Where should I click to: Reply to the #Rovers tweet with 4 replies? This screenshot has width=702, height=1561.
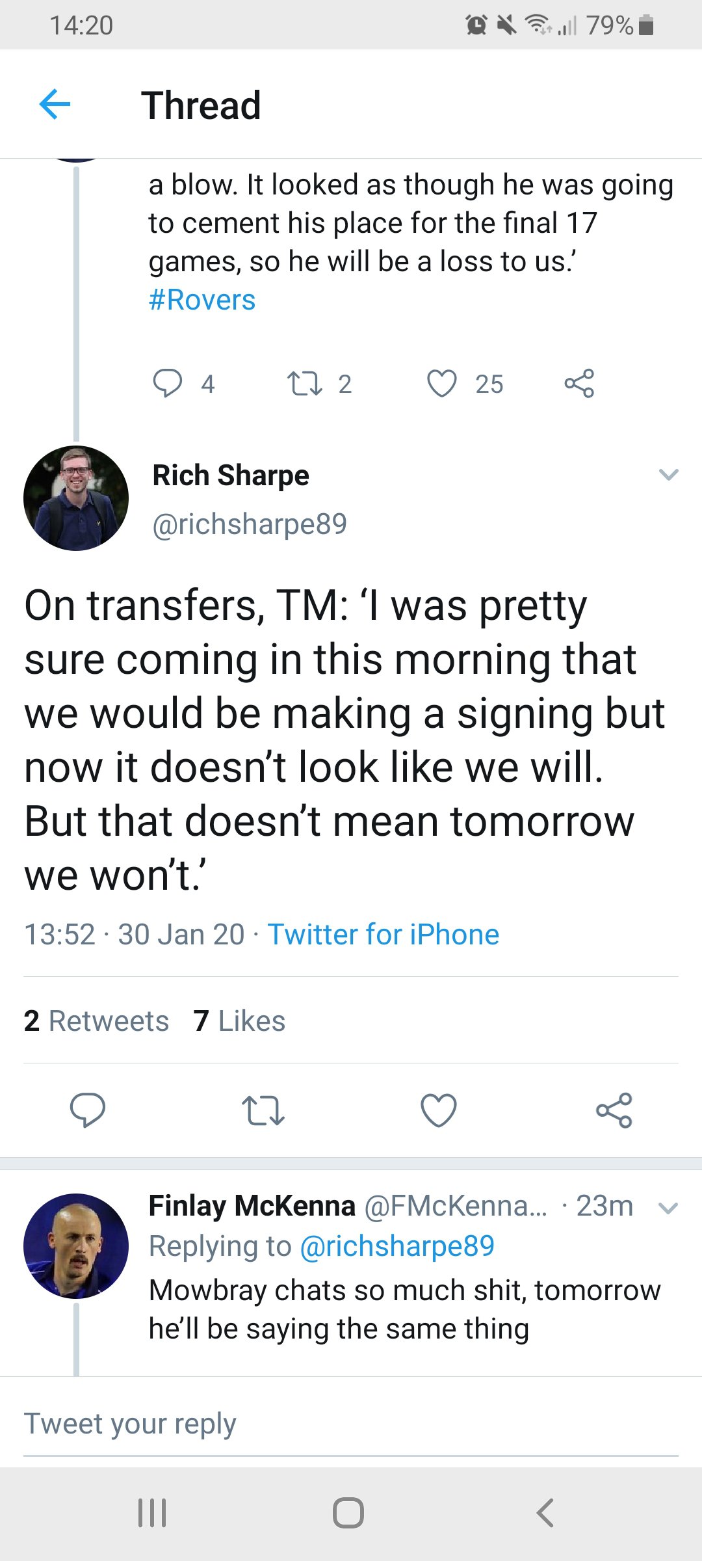point(168,383)
